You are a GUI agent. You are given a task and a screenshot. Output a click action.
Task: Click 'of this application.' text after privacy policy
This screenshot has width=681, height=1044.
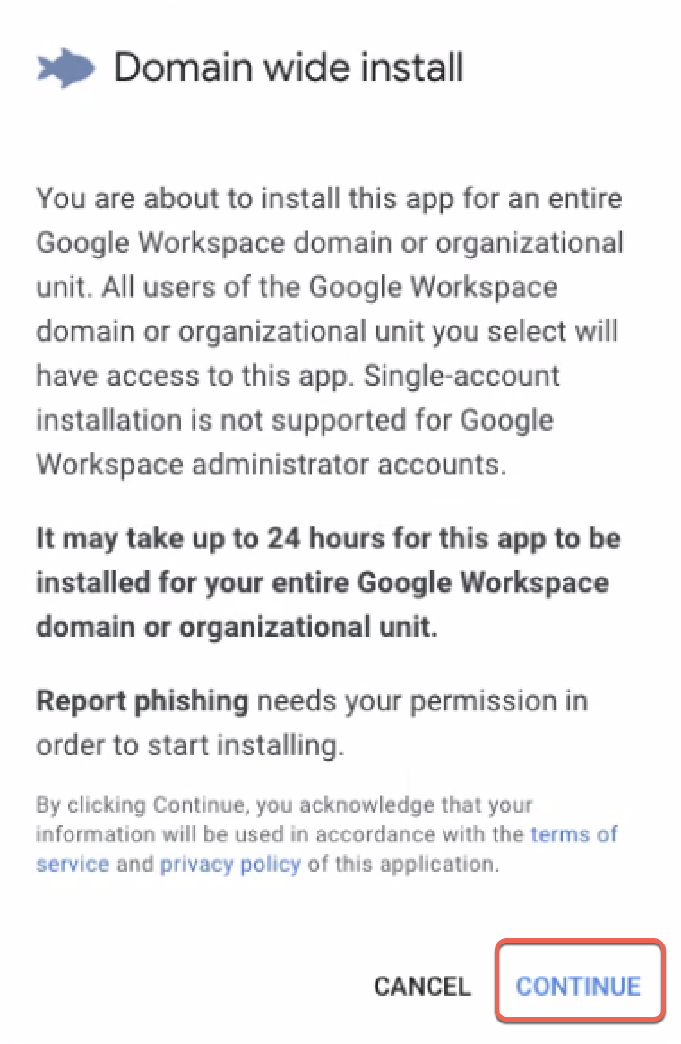coord(404,864)
